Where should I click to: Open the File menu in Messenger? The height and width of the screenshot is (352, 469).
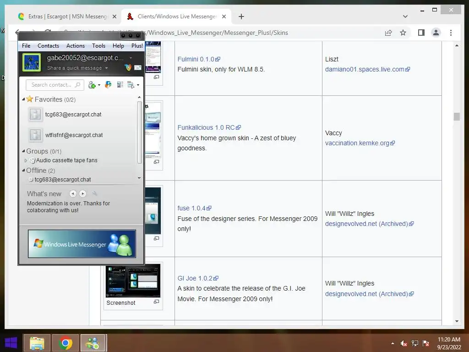26,46
